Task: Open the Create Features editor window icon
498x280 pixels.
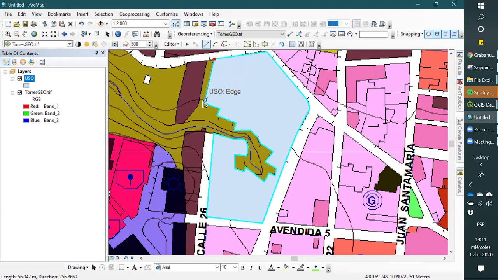Action: point(312,44)
